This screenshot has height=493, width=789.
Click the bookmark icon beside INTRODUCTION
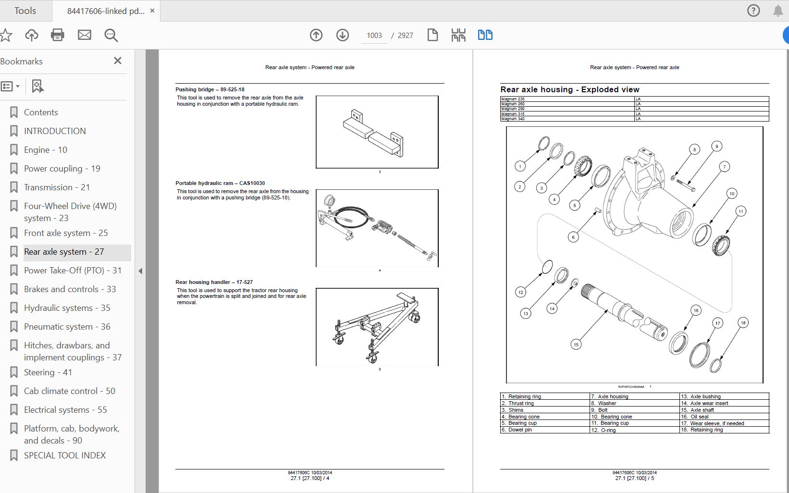14,131
